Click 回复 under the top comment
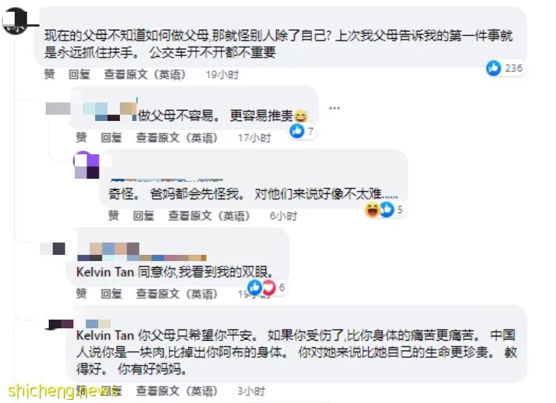Image resolution: width=556 pixels, height=403 pixels. pyautogui.click(x=79, y=75)
